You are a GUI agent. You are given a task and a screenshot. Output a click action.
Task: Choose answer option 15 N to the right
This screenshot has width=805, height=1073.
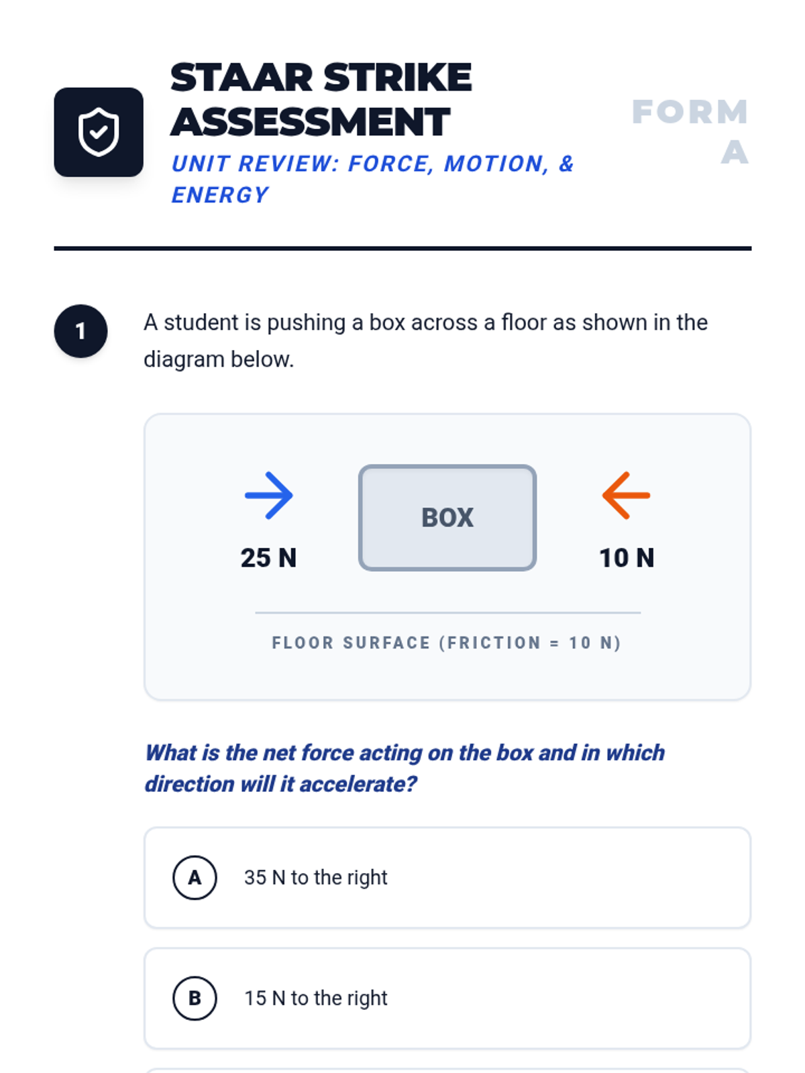(447, 999)
